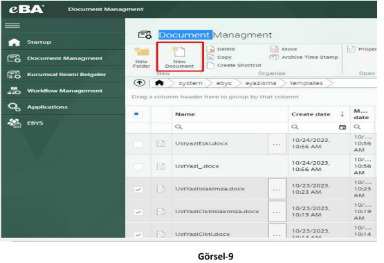The image size is (384, 263).
Task: Click Archive Time Stamp
Action: [304, 57]
